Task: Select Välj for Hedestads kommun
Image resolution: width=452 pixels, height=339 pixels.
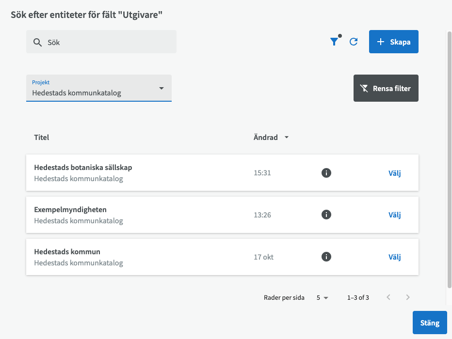Action: click(x=395, y=257)
